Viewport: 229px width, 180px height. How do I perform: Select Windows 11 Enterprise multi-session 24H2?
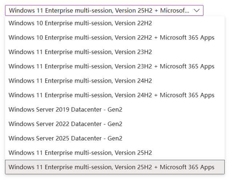[x=80, y=81]
